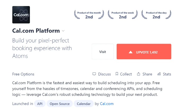Image resolution: width=189 pixels, height=109 pixels.
Task: Click the Discuss speech bubble icon
Action: point(94,74)
